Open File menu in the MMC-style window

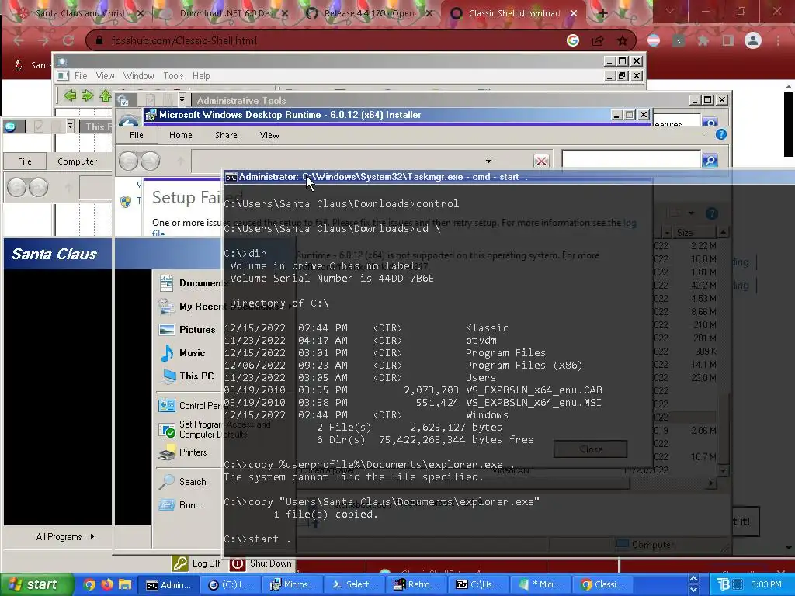81,76
